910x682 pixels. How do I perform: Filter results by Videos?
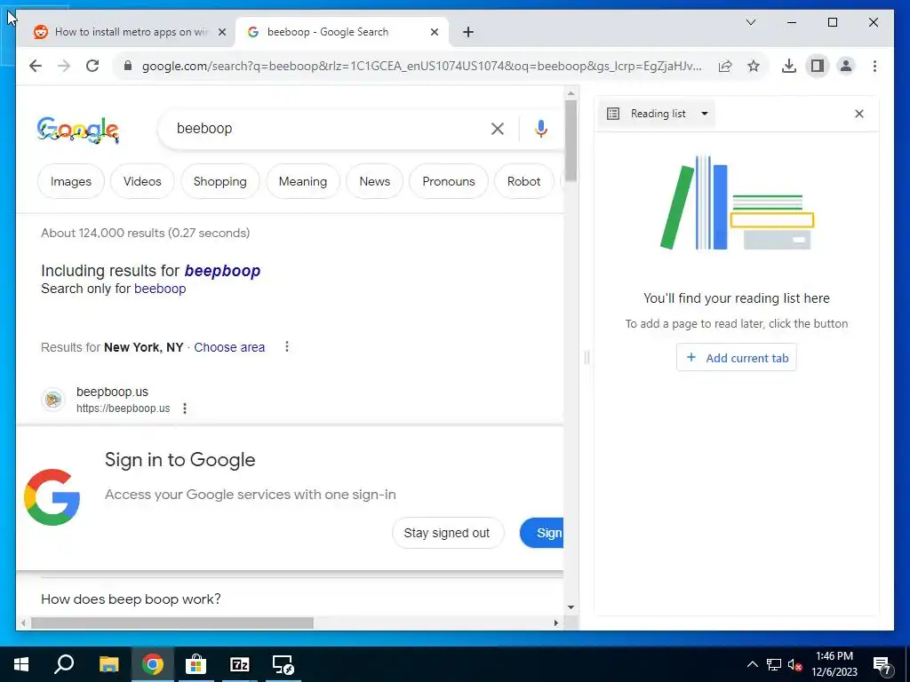(x=142, y=181)
